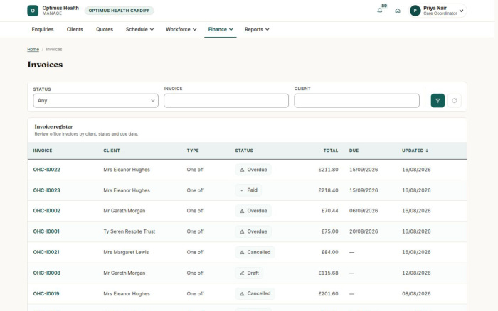
Task: Expand the Workforce menu
Action: tap(181, 29)
